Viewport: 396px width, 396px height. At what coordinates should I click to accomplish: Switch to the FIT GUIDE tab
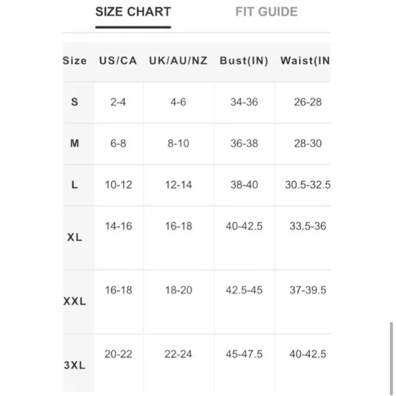click(x=266, y=12)
